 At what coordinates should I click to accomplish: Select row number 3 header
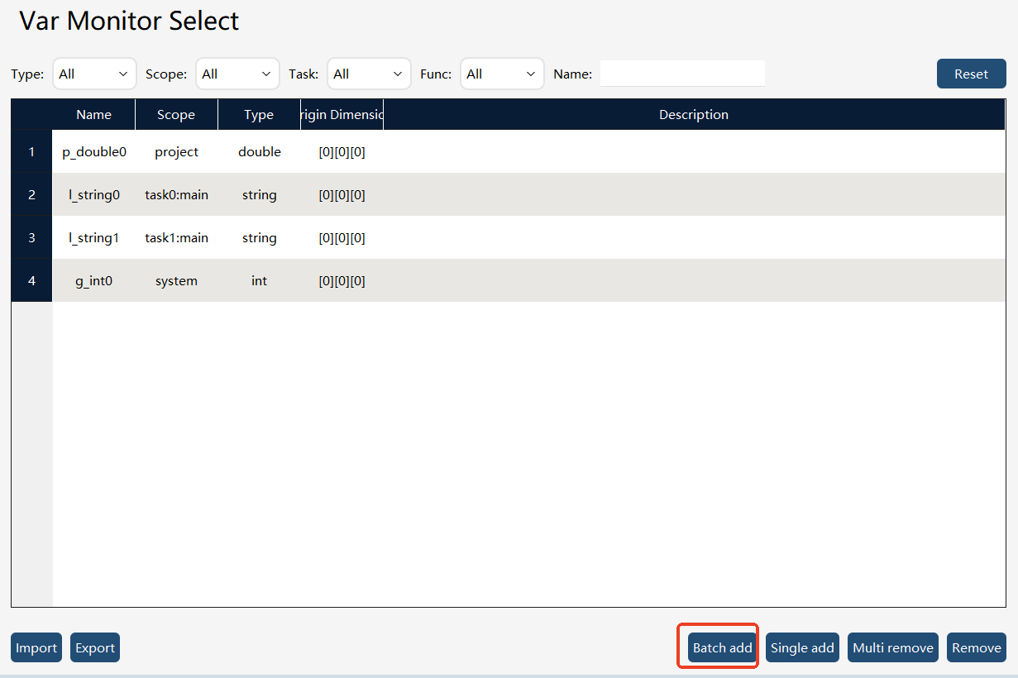pos(32,237)
